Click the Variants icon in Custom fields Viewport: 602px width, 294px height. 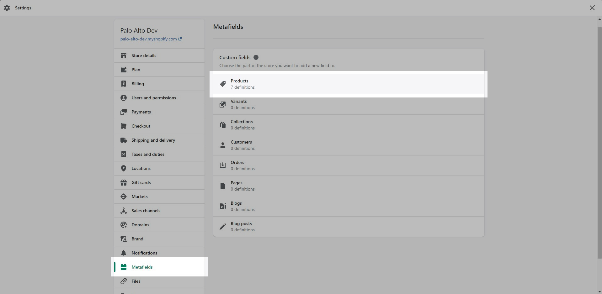[223, 104]
